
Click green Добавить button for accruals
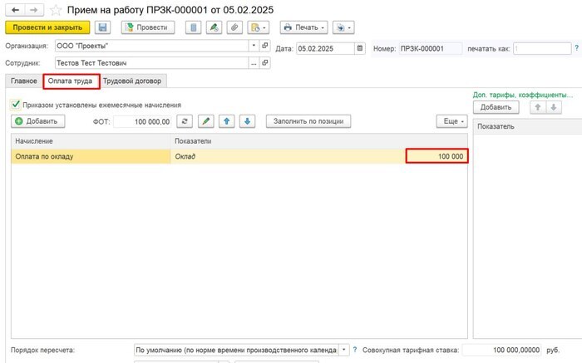(38, 121)
